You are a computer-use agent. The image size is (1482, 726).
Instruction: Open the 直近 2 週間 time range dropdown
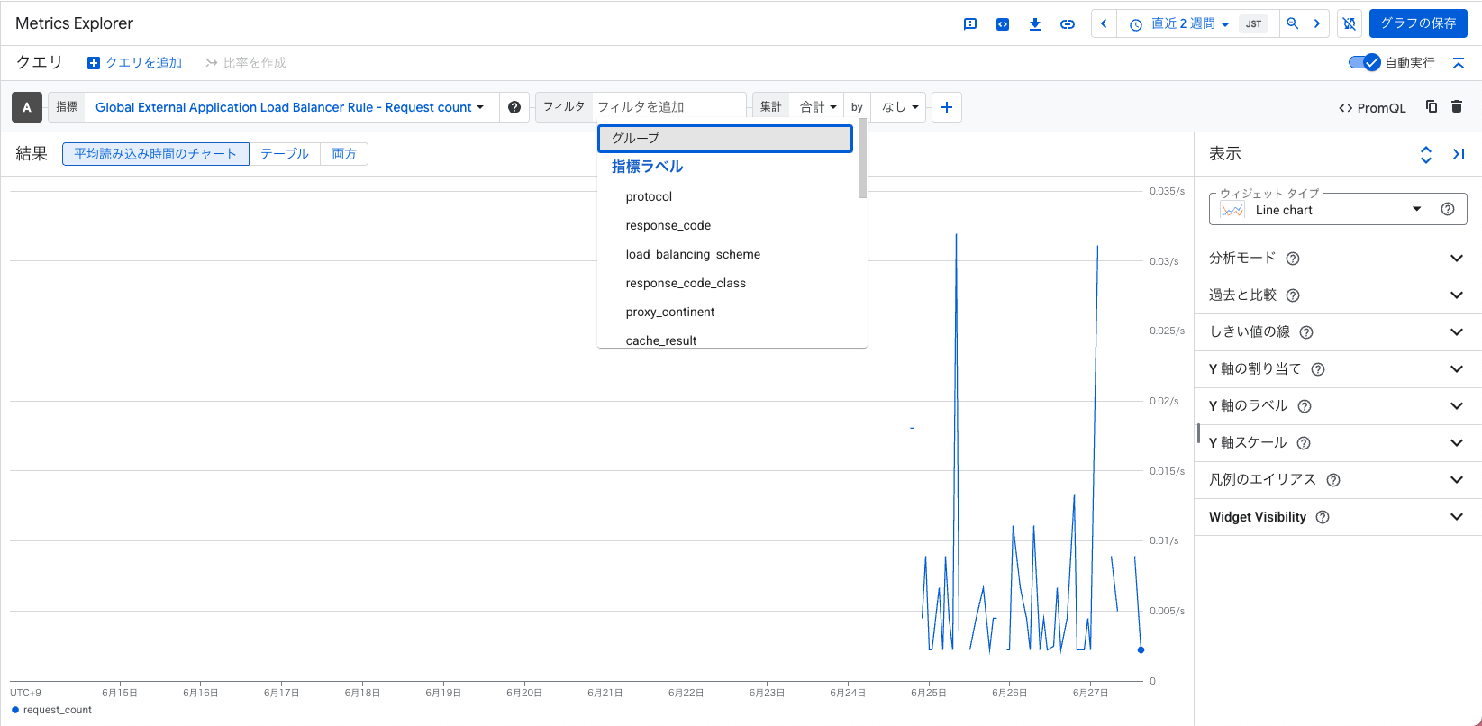1180,24
